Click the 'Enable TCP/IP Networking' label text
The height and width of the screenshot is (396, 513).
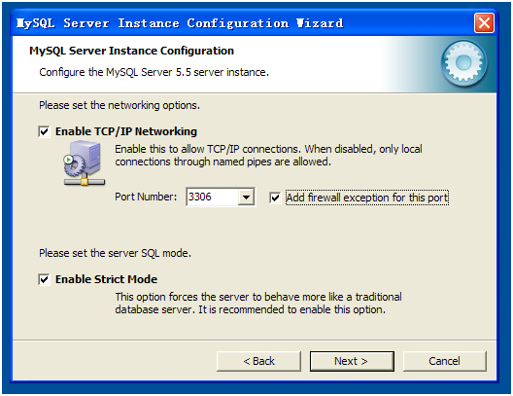tap(126, 131)
